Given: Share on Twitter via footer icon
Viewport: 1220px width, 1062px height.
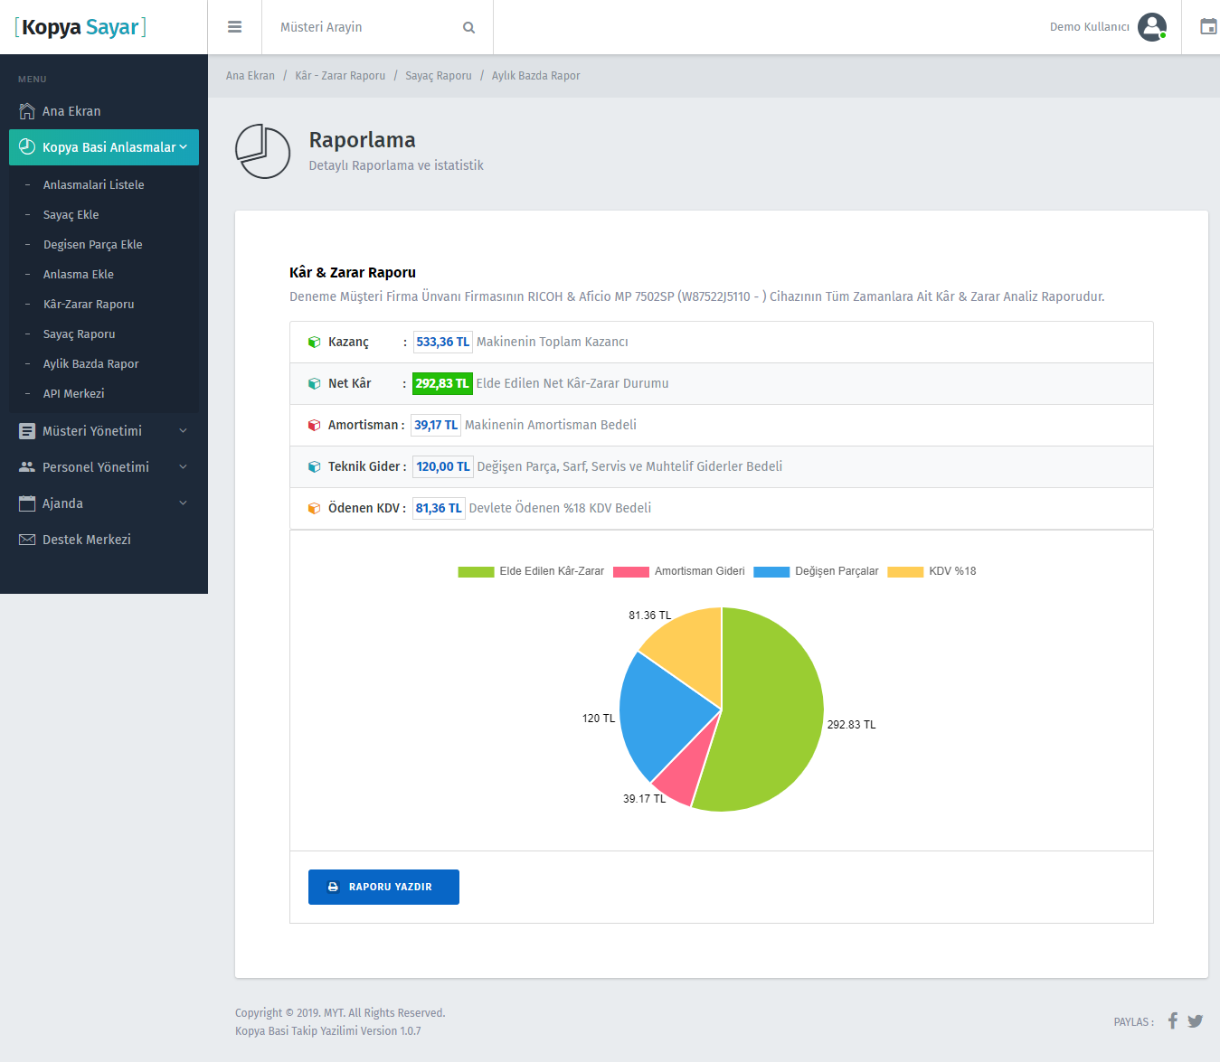Looking at the screenshot, I should [x=1195, y=1021].
